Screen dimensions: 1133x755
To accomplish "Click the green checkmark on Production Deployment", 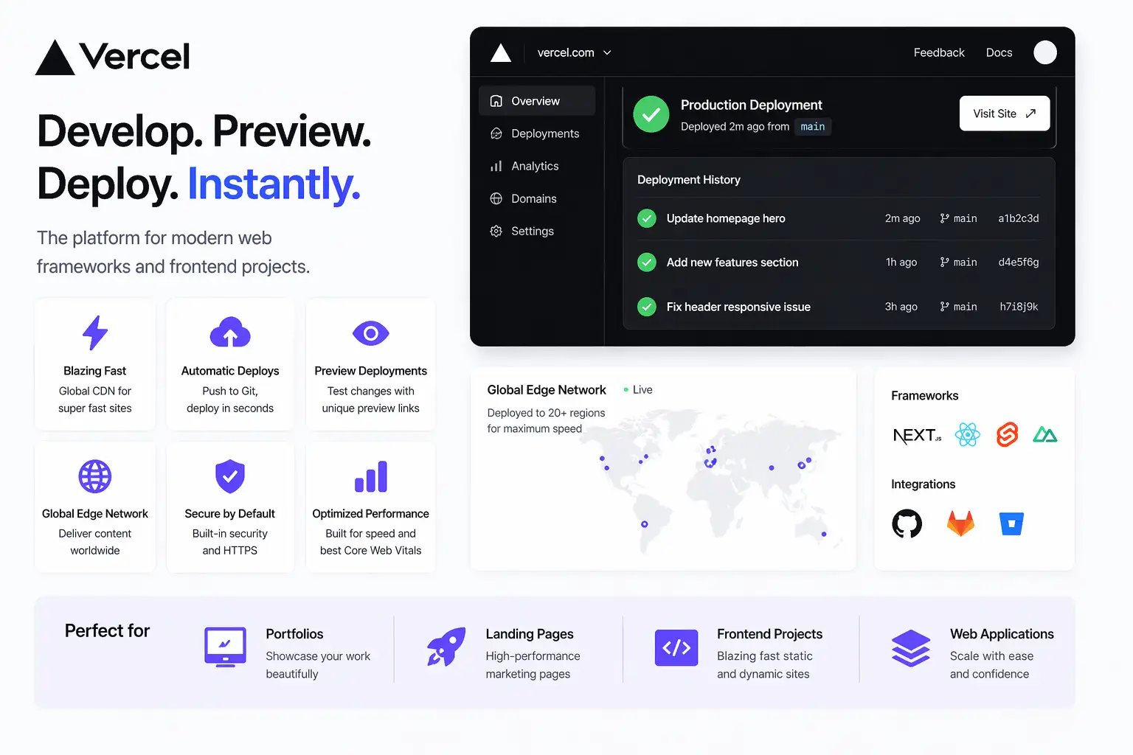I will click(651, 114).
